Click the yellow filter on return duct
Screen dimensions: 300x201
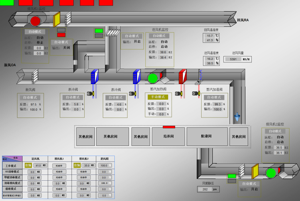coord(56,19)
